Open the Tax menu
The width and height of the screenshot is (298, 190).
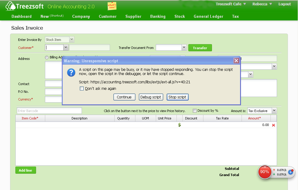235,16
